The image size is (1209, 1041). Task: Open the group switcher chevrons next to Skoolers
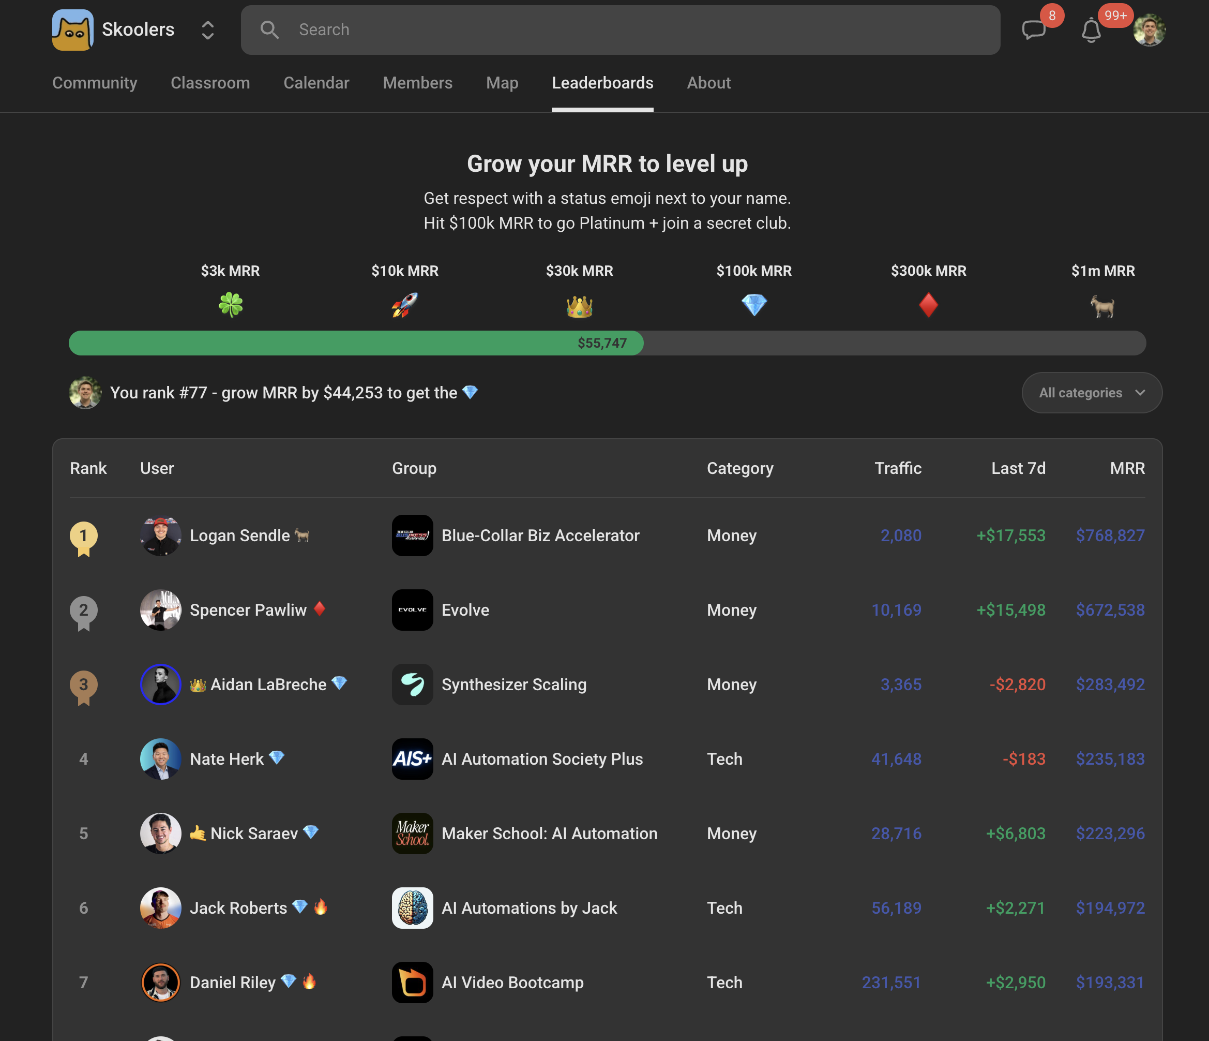208,31
